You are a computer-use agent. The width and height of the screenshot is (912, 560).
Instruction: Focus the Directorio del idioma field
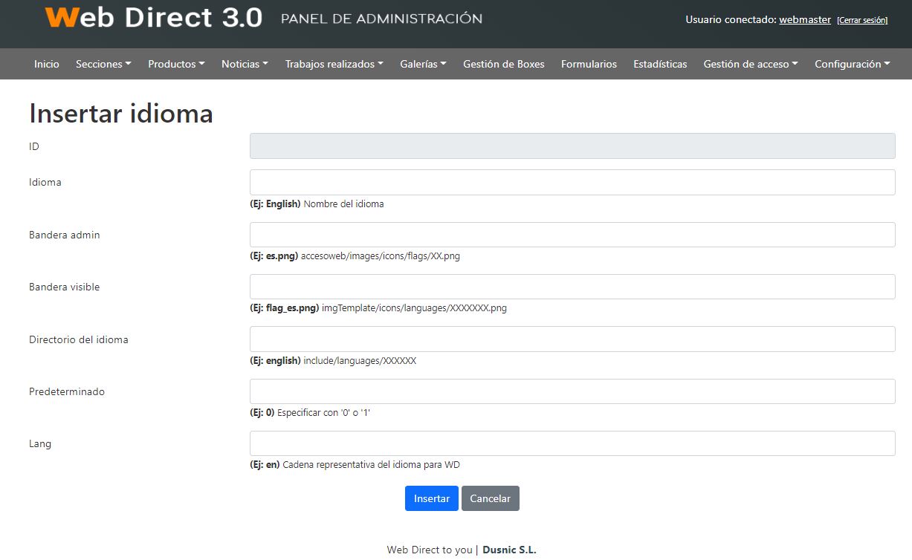pyautogui.click(x=572, y=339)
